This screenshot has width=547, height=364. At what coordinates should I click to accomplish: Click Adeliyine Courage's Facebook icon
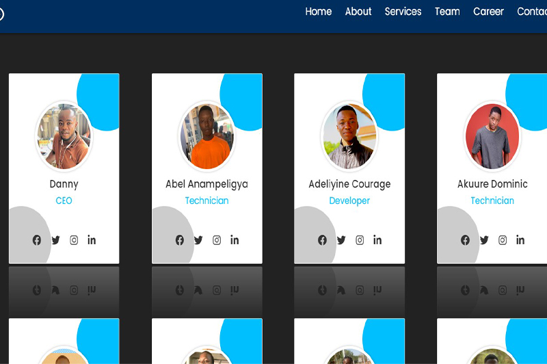[x=322, y=240]
